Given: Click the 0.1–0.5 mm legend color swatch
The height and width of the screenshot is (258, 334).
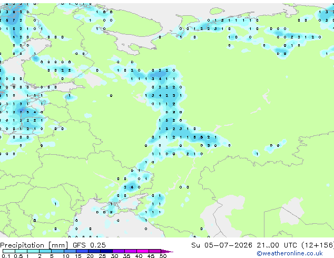Looking at the screenshot, I should [x=9, y=251].
